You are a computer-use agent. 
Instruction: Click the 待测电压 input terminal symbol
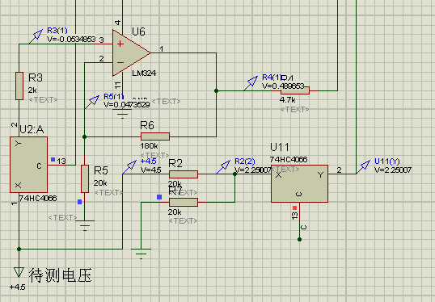(19, 272)
